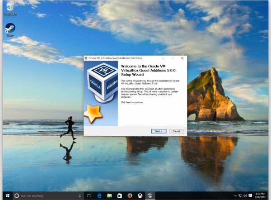The image size is (271, 200).
Task: Click the taskbar clock showing 8:12 PM
Action: coord(260,195)
